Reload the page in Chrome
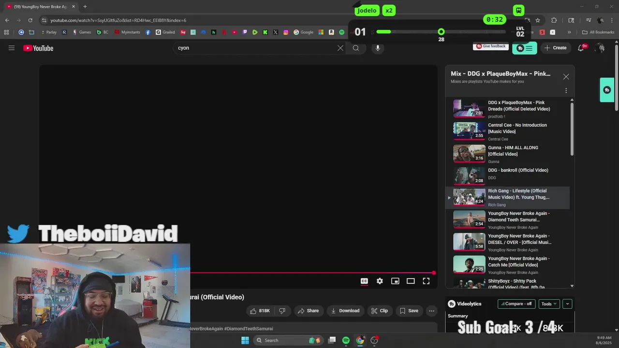The image size is (619, 348). click(x=30, y=20)
